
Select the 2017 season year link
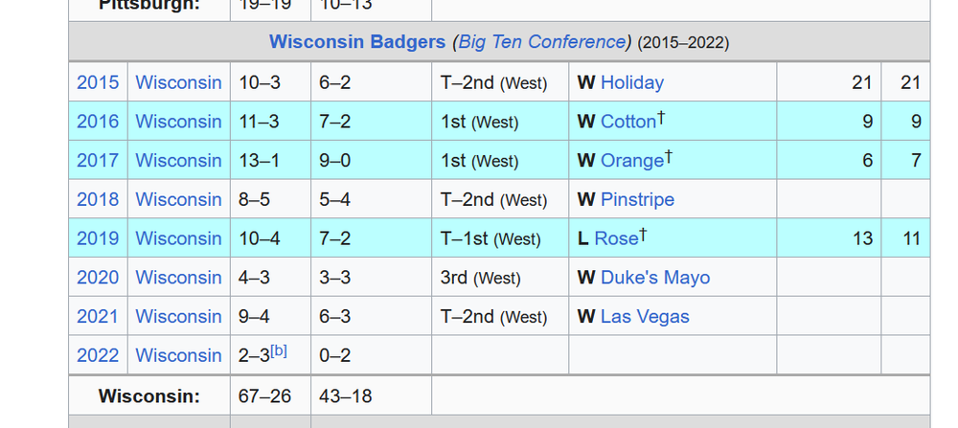pyautogui.click(x=98, y=161)
